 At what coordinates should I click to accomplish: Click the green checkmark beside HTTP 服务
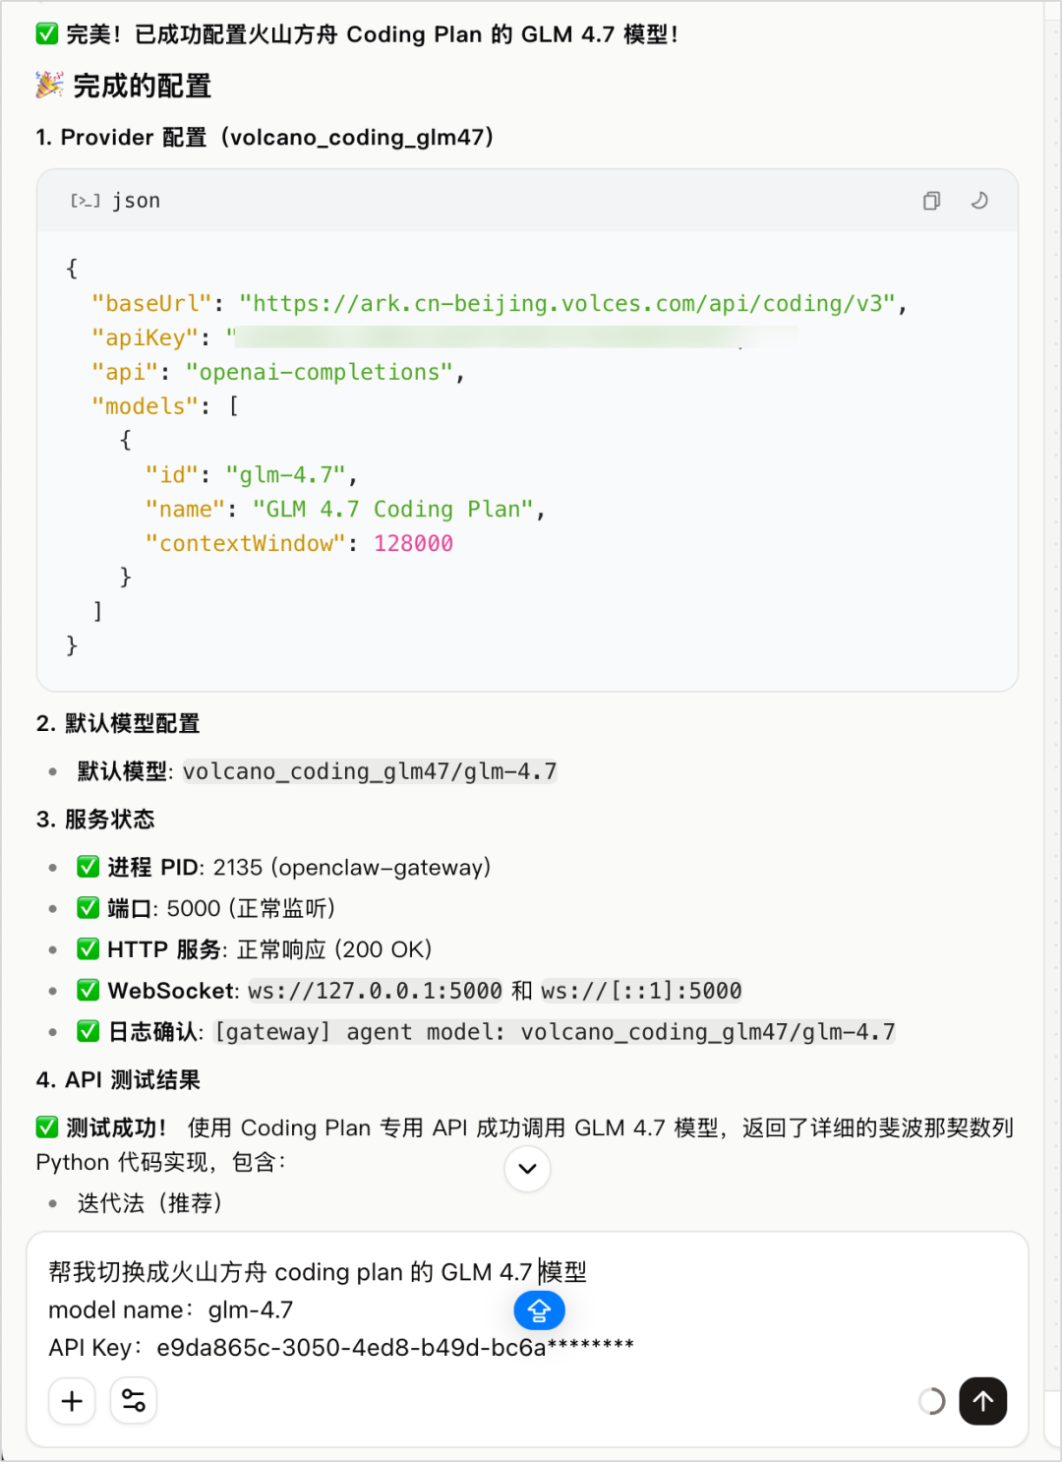coord(88,948)
